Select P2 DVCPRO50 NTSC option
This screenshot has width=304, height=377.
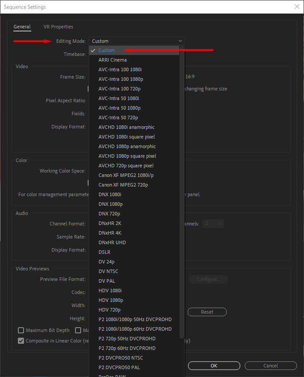click(120, 358)
